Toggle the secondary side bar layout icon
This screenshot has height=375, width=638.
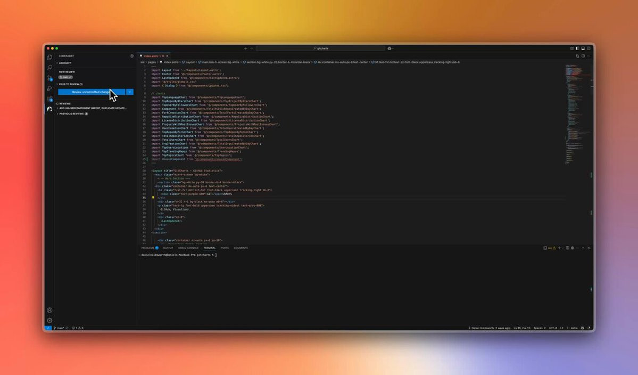pyautogui.click(x=589, y=48)
